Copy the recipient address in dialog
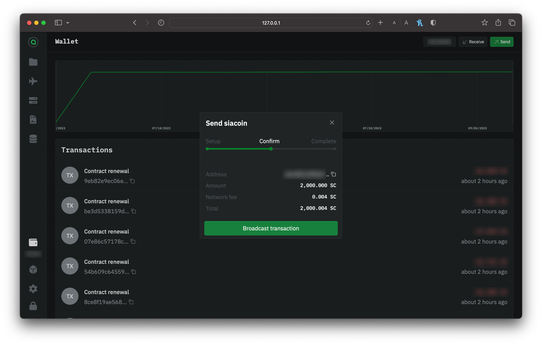Screen dimensions: 542x345 (334, 174)
